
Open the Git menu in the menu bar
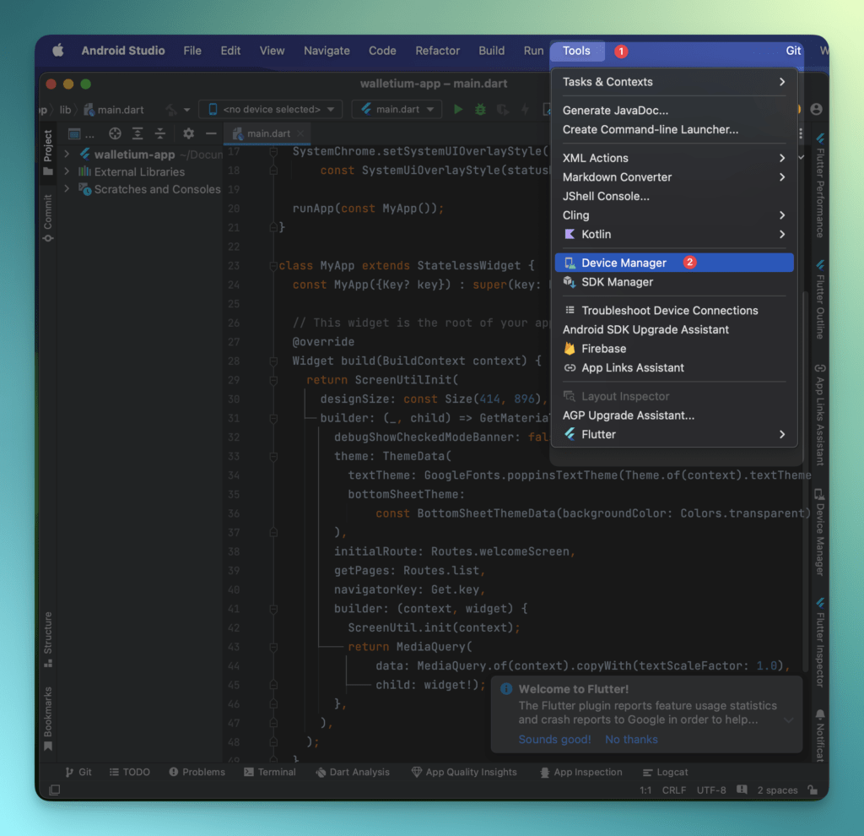[793, 51]
